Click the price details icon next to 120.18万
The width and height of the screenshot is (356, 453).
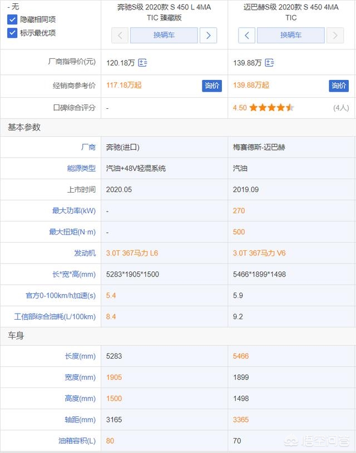[x=142, y=63]
